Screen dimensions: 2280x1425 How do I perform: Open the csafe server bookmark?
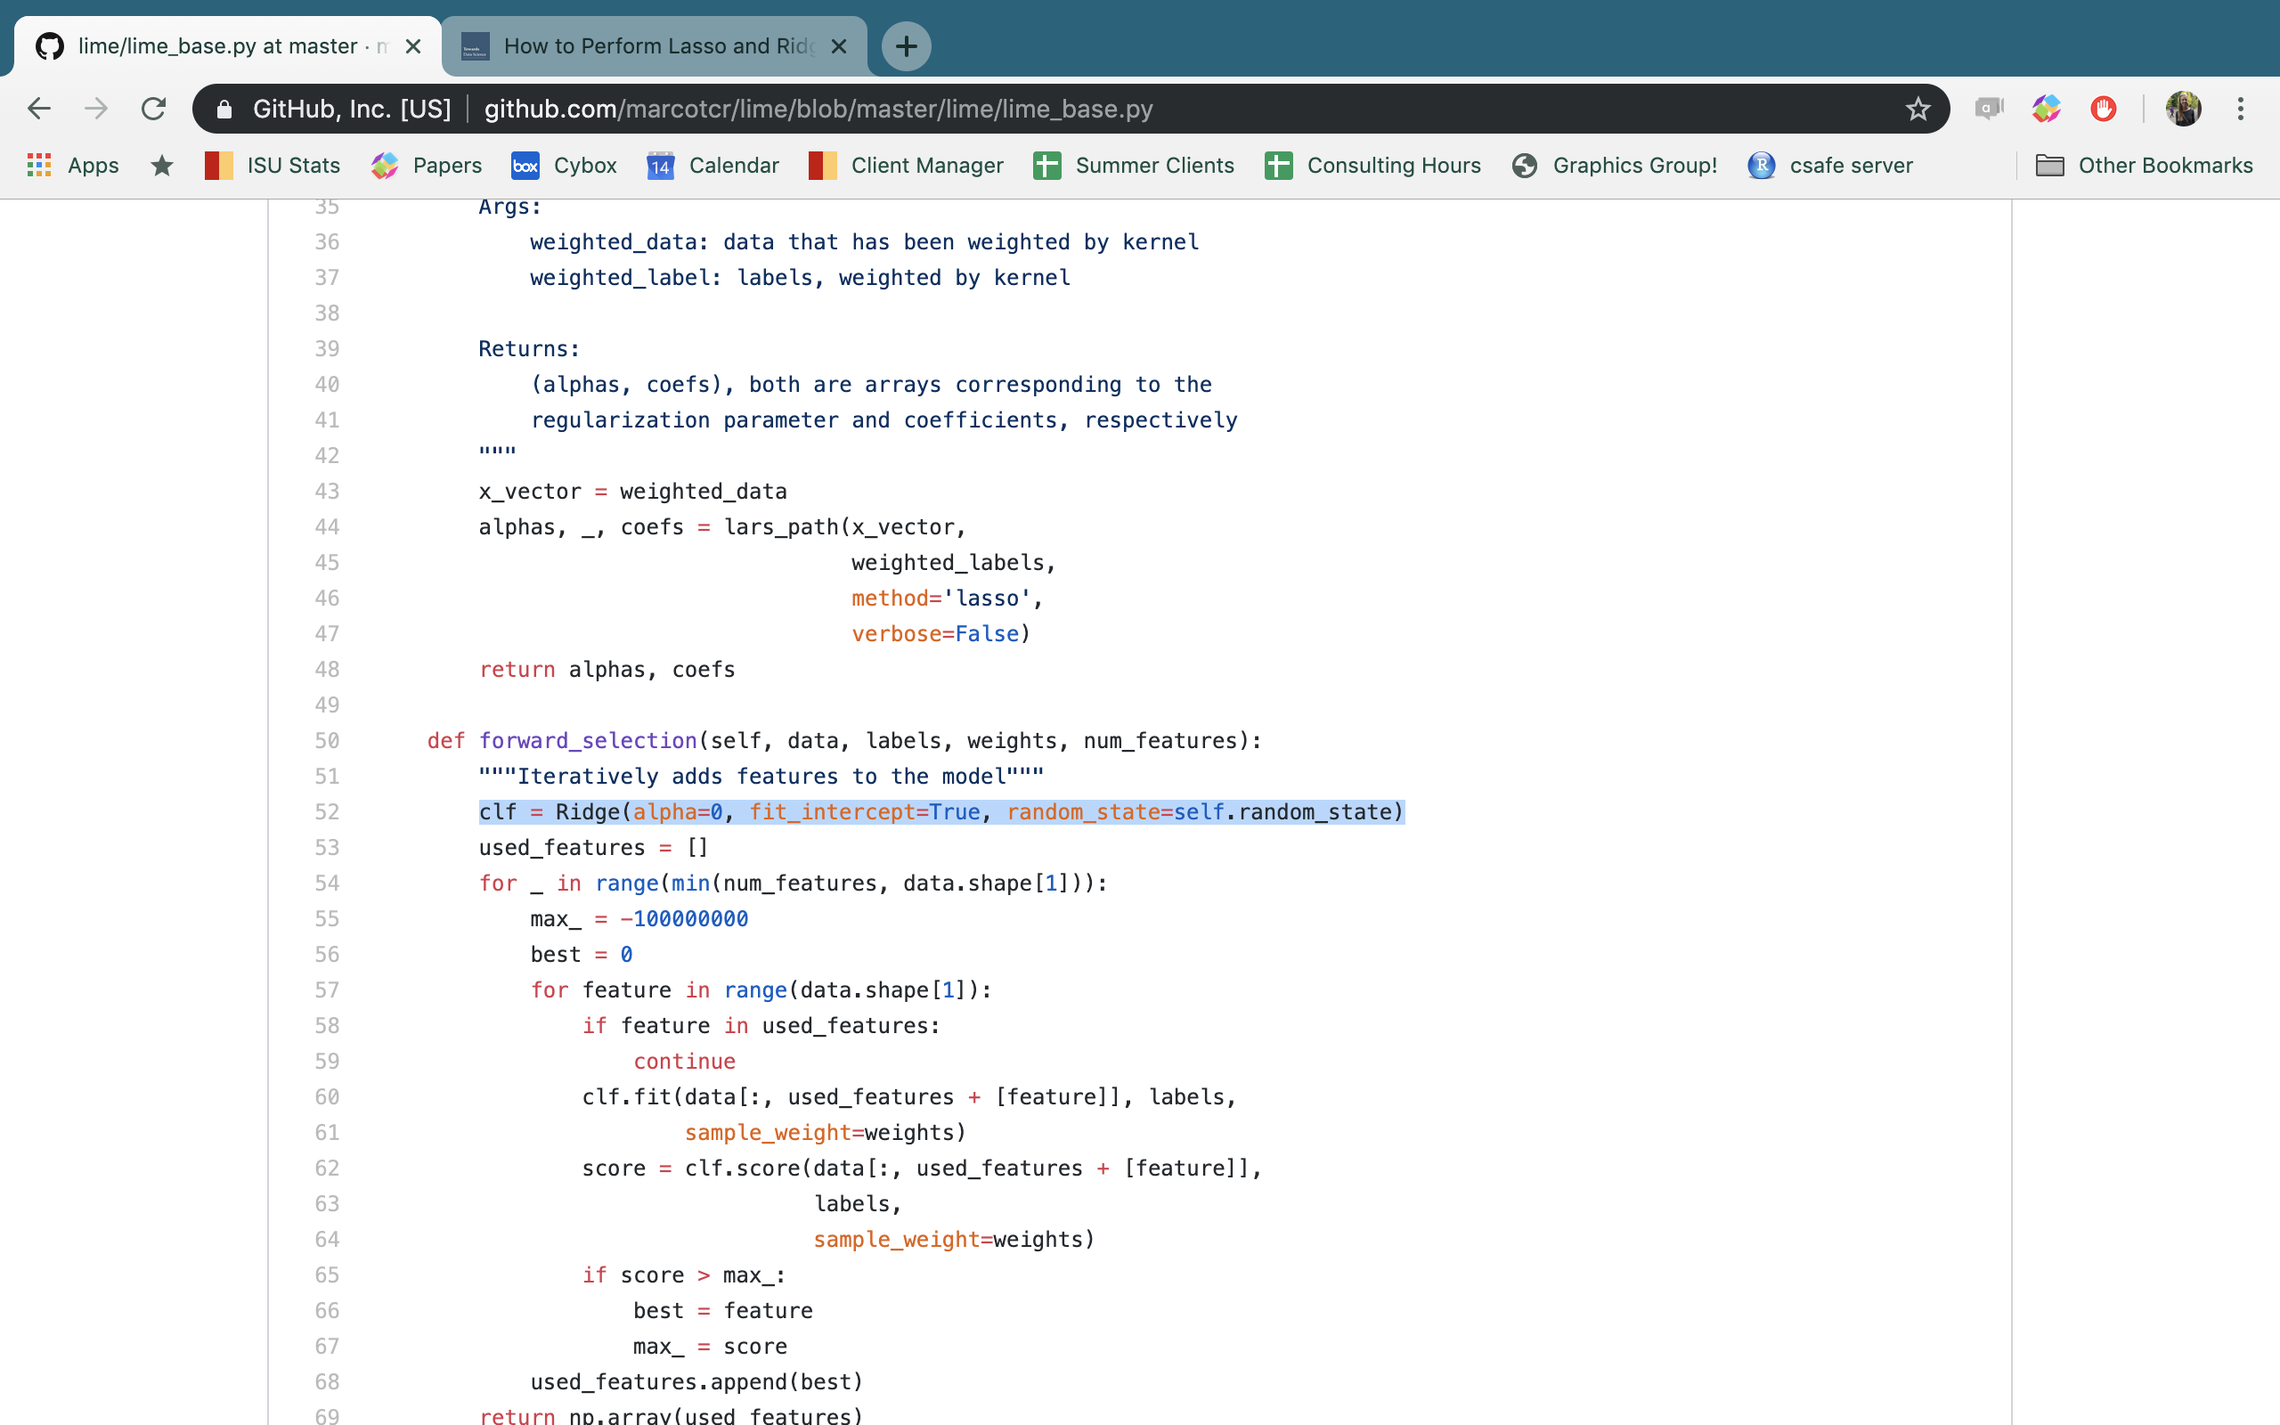coord(1829,165)
